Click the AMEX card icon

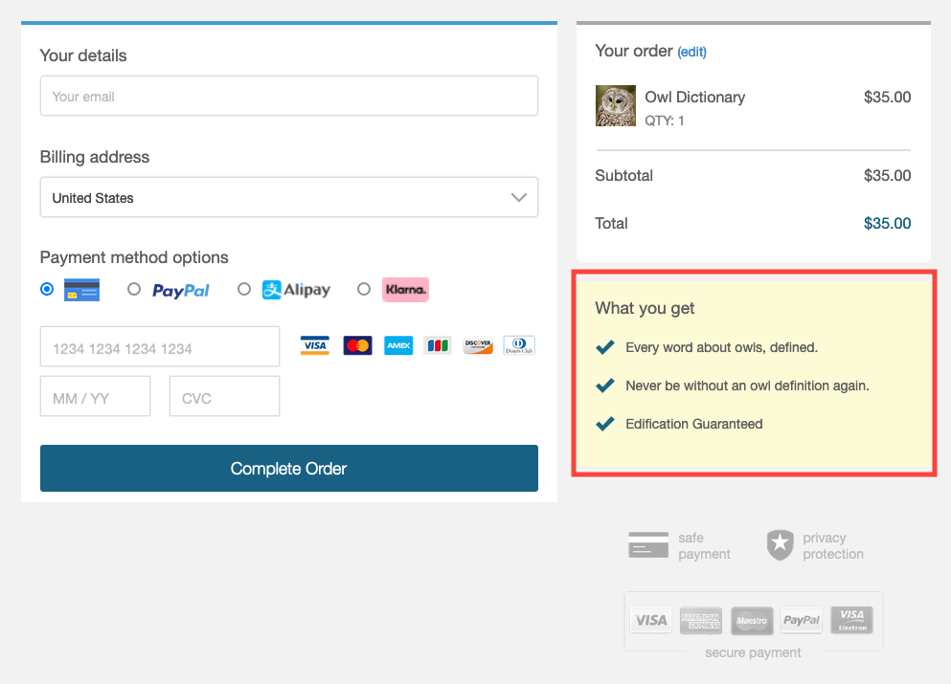point(398,345)
